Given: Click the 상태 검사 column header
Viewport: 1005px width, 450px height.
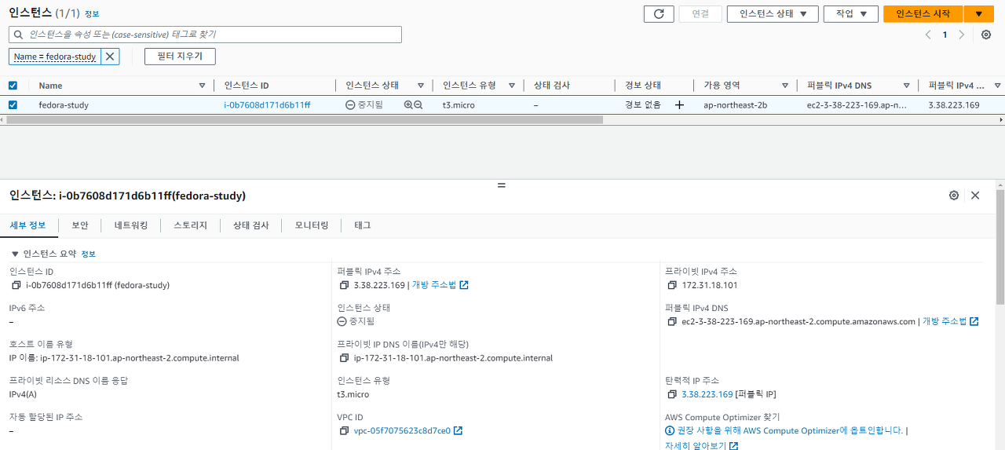Looking at the screenshot, I should (x=552, y=86).
